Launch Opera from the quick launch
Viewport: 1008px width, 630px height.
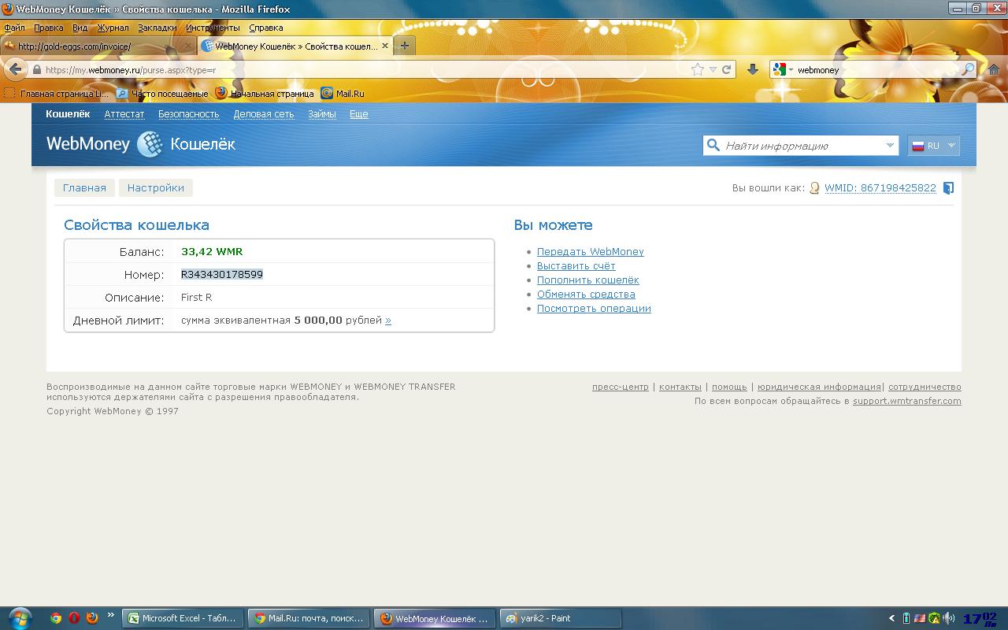[74, 618]
